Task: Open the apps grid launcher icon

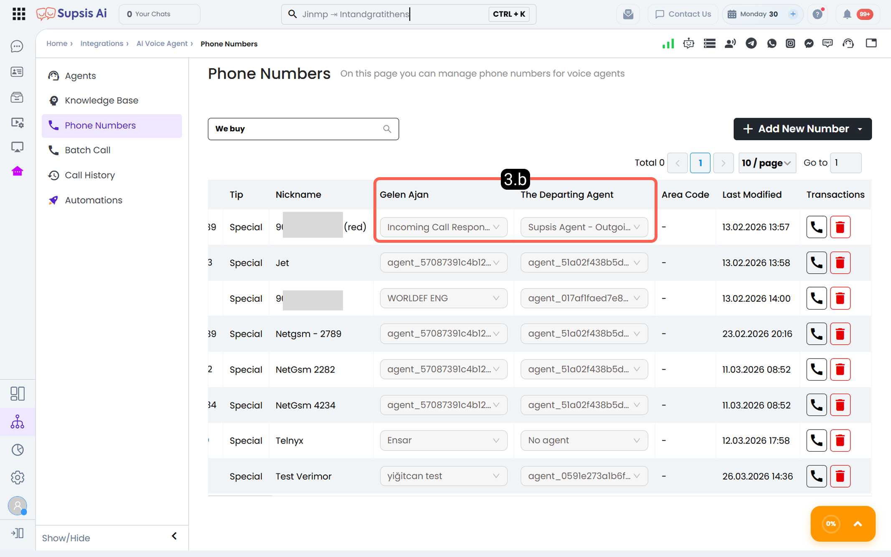Action: tap(18, 14)
